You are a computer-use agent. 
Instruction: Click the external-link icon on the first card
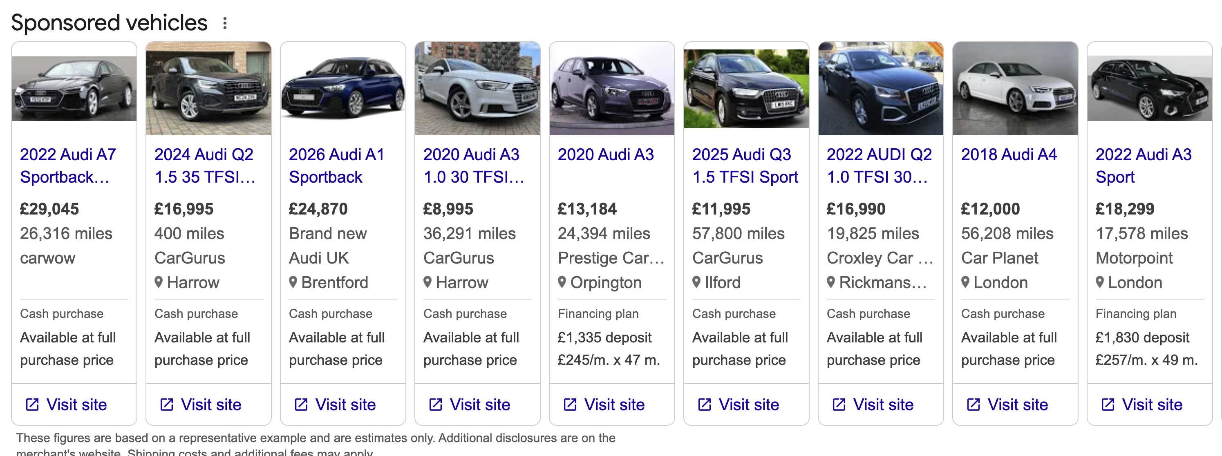pos(32,404)
